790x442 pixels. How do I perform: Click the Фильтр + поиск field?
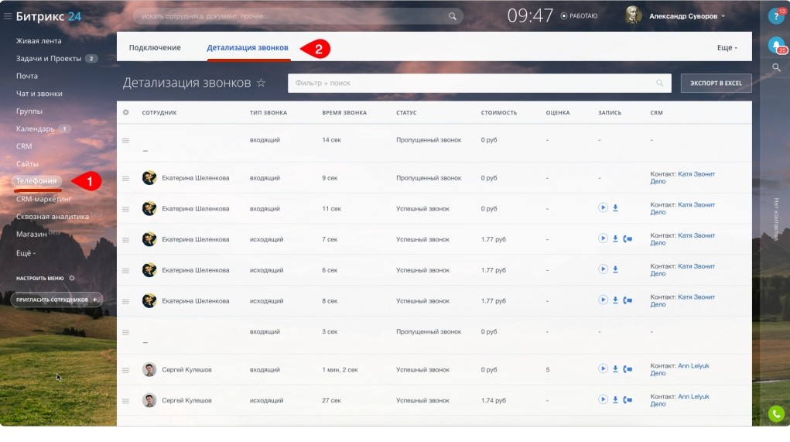coord(472,83)
